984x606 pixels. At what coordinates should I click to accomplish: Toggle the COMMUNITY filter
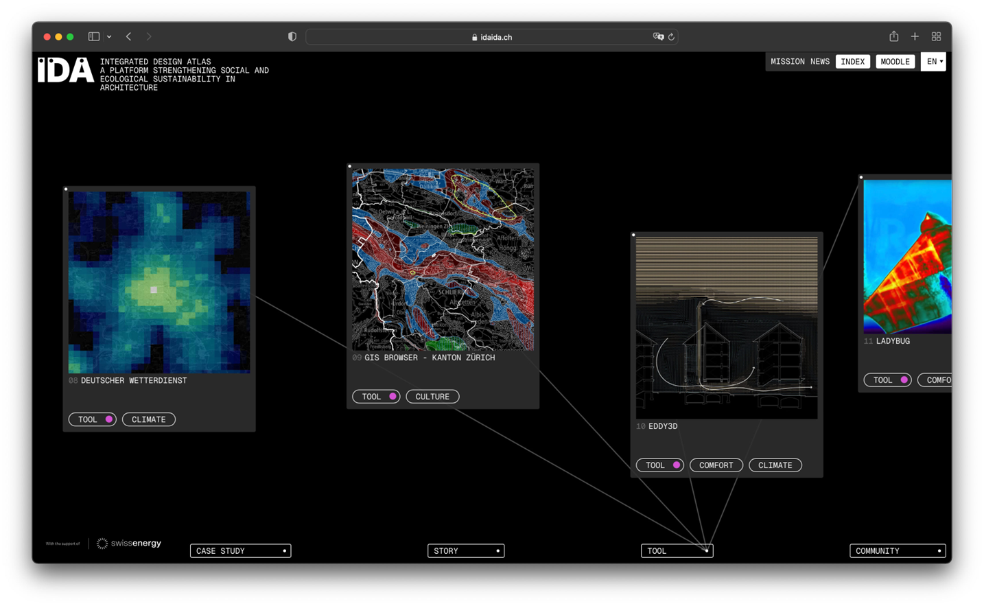point(898,551)
